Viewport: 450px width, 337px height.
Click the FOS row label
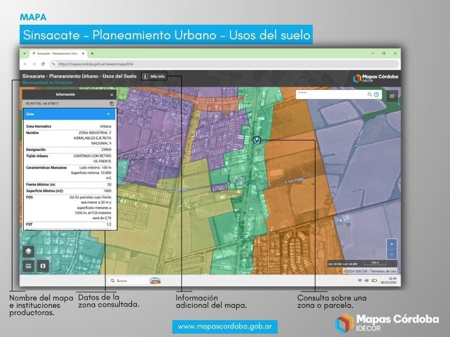29,198
